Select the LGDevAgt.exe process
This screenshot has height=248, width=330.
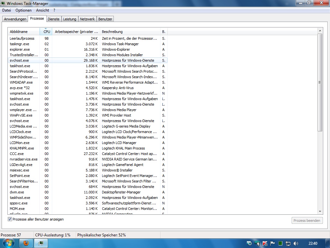click(88, 165)
